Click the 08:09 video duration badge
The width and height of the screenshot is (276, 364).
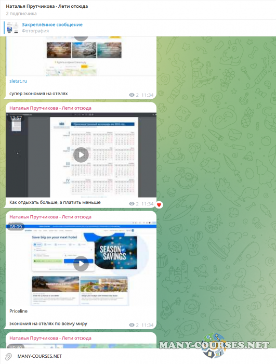click(16, 227)
